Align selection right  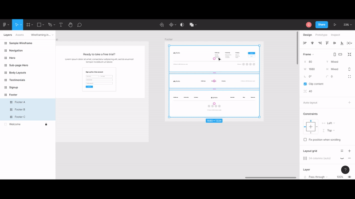[319, 43]
